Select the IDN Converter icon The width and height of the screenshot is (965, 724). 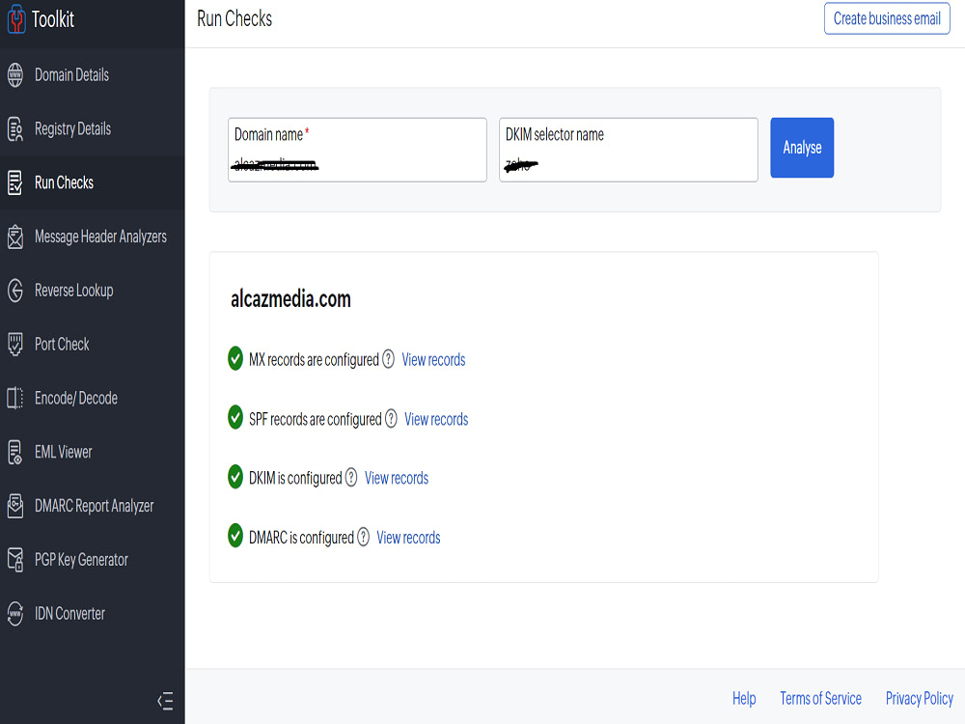coord(16,613)
